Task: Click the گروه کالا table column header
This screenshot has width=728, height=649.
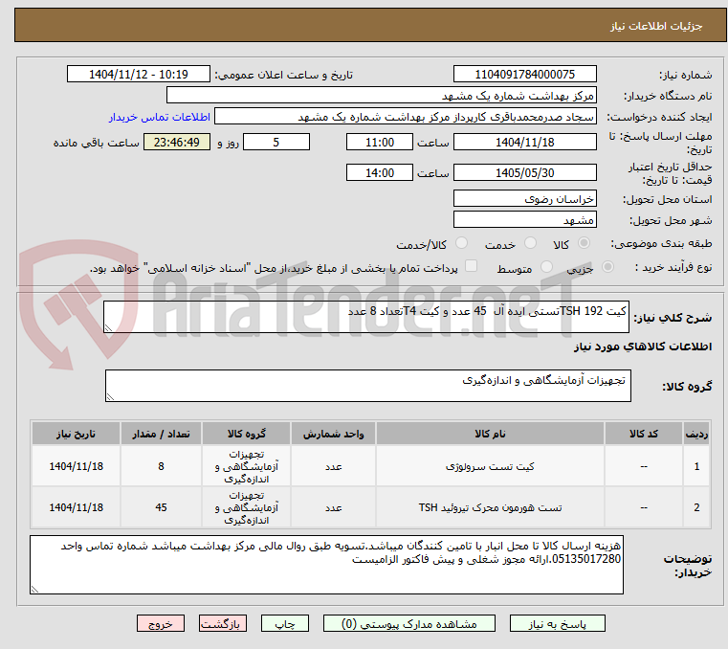Action: tap(247, 434)
